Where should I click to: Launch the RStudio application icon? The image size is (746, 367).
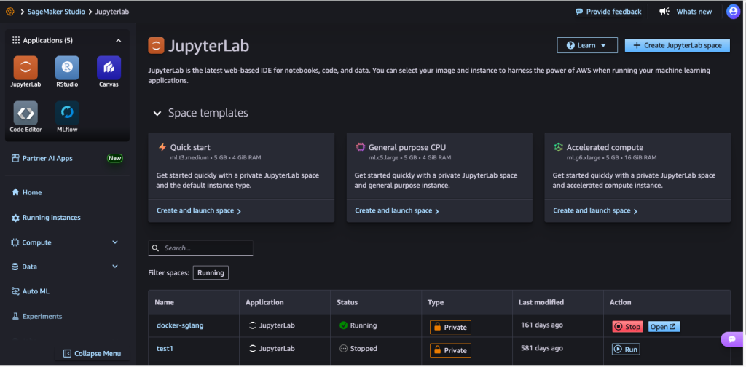click(67, 68)
